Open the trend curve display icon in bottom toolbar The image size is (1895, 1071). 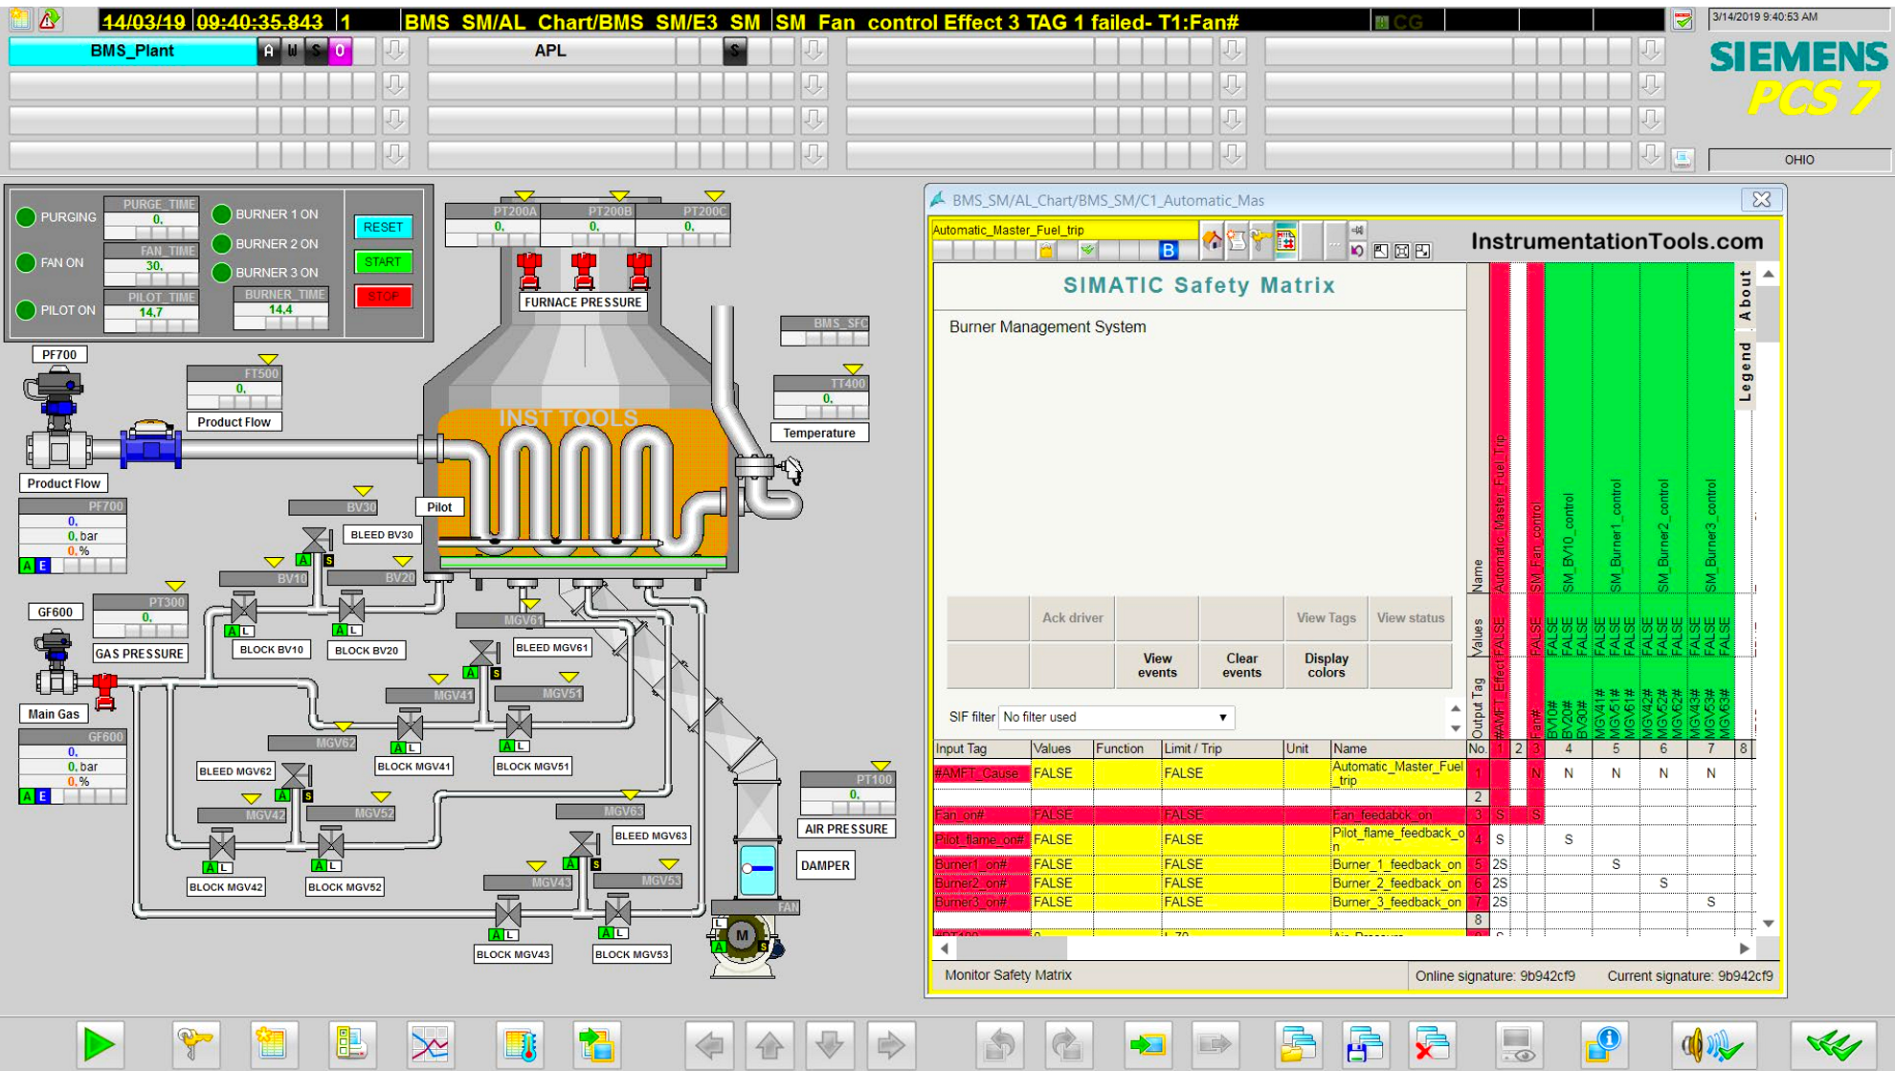tap(430, 1045)
